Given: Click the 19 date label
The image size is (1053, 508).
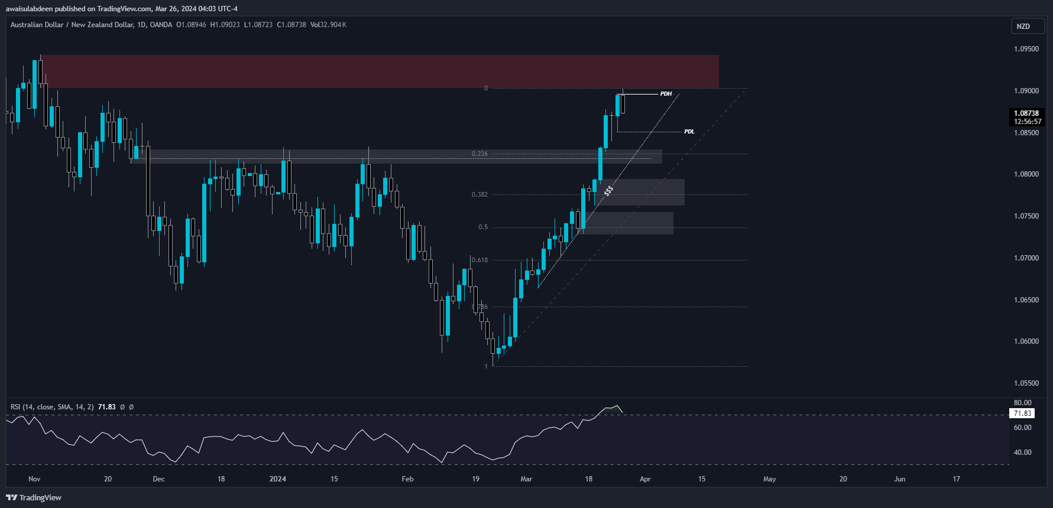Looking at the screenshot, I should coord(475,479).
